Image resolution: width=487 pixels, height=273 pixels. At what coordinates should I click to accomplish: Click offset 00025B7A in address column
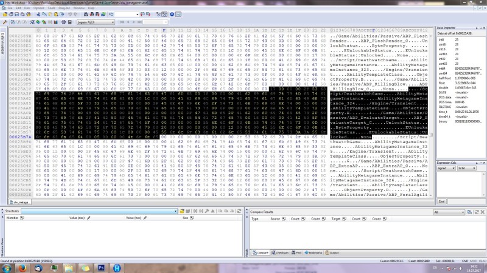[x=20, y=137]
